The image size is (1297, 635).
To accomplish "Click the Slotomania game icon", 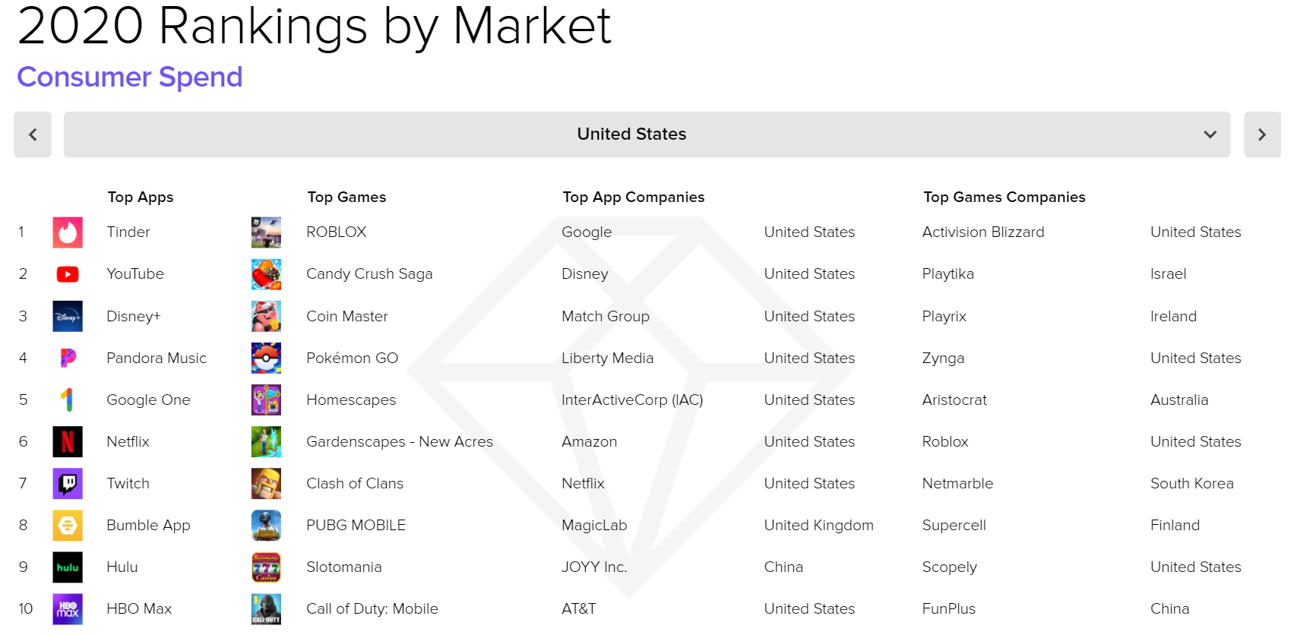I will point(266,567).
